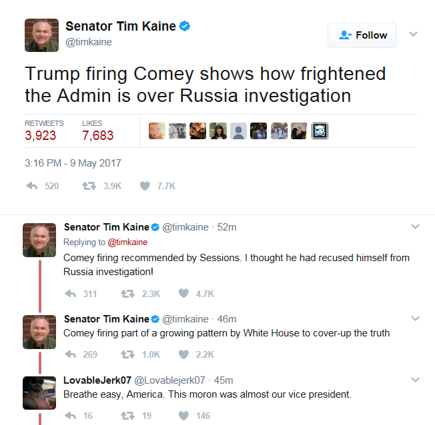Expand options chevron on LovableJerk07's tweet

415,380
